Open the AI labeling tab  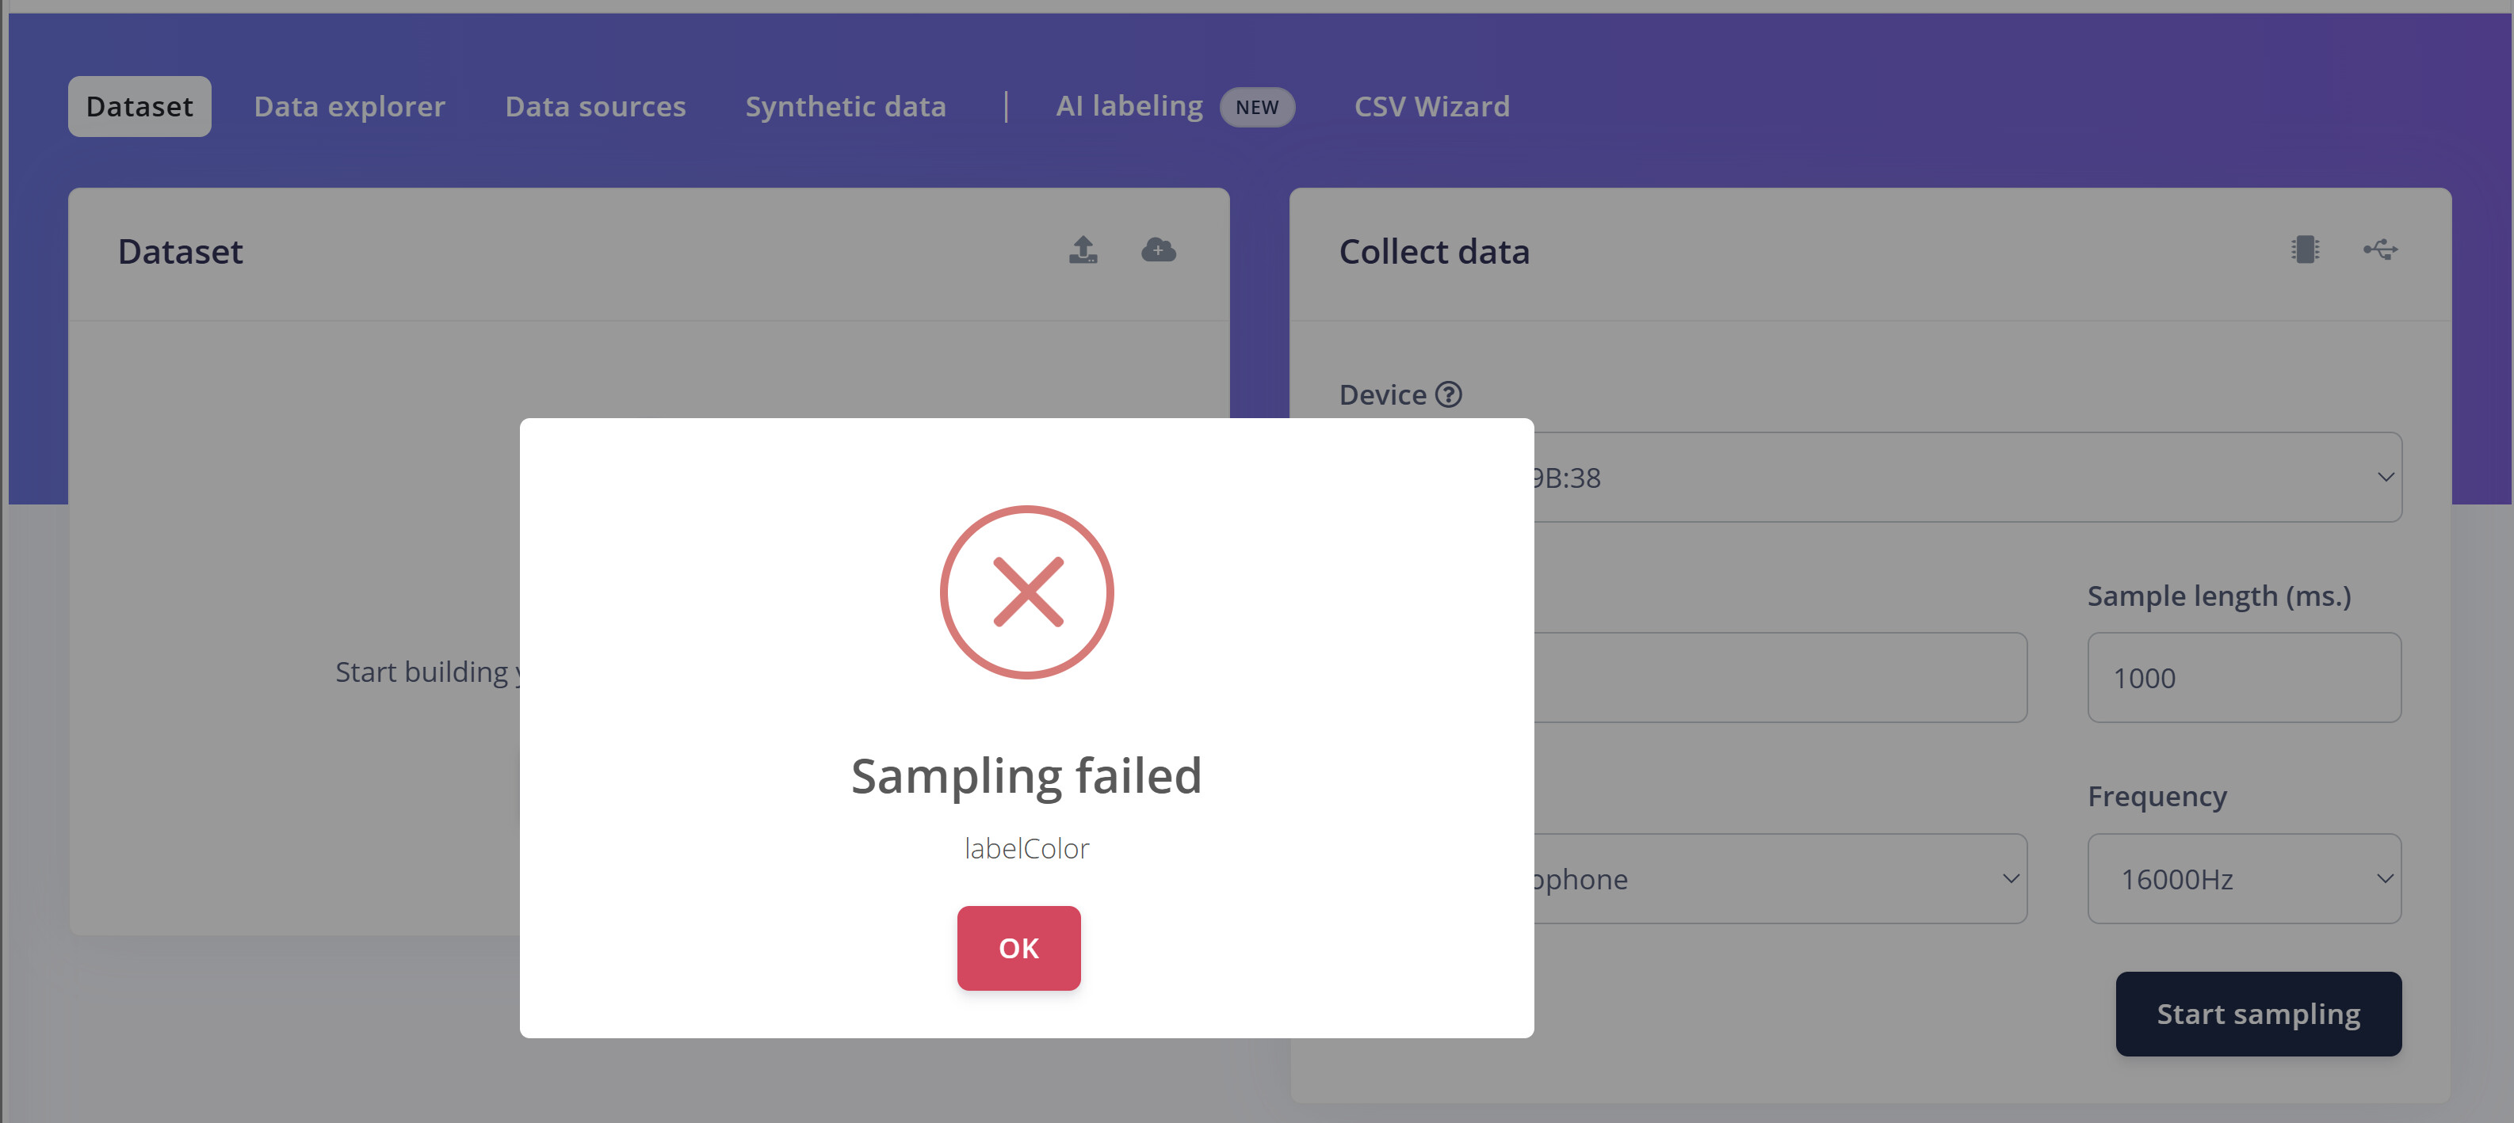pos(1129,106)
